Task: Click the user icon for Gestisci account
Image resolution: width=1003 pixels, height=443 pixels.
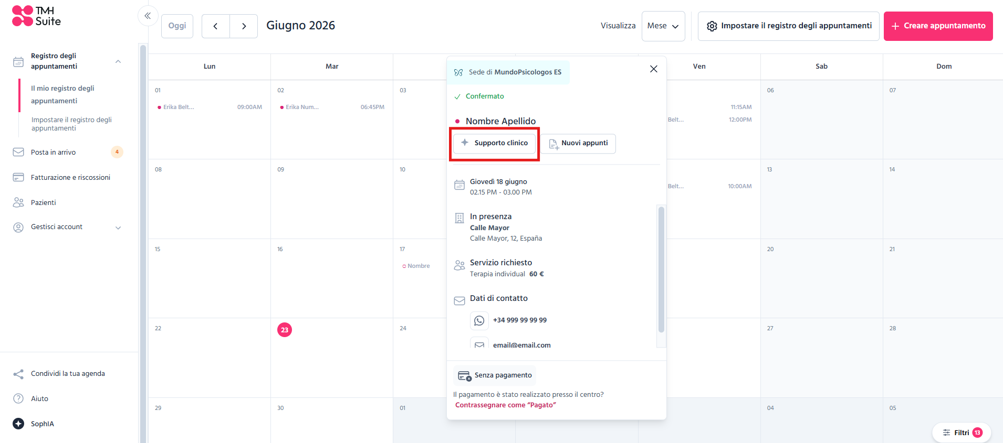Action: click(18, 227)
